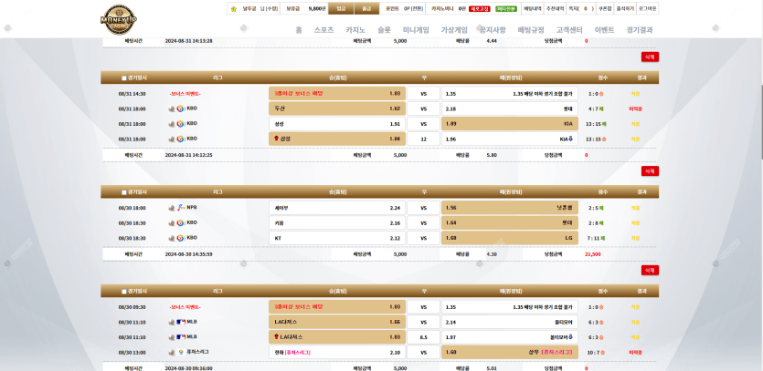Click the 롯데 1.64 odds cell

pos(510,223)
